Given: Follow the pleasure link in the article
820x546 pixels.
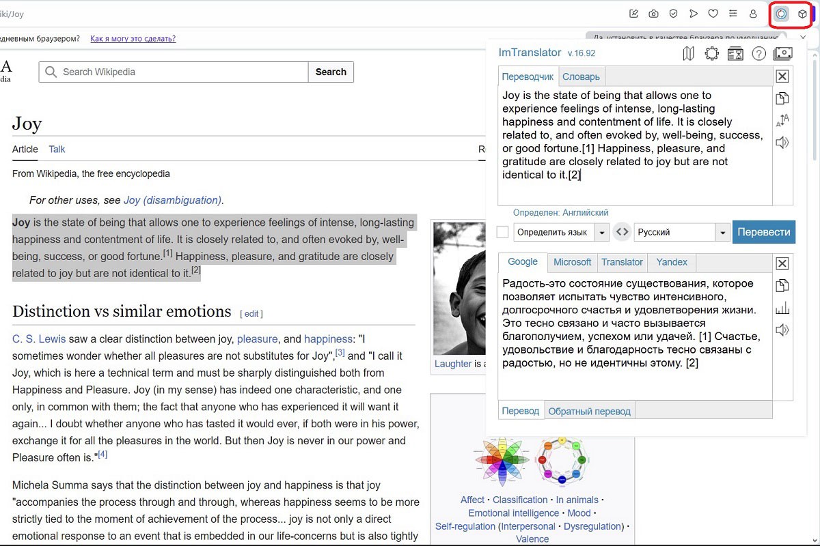Looking at the screenshot, I should point(257,339).
